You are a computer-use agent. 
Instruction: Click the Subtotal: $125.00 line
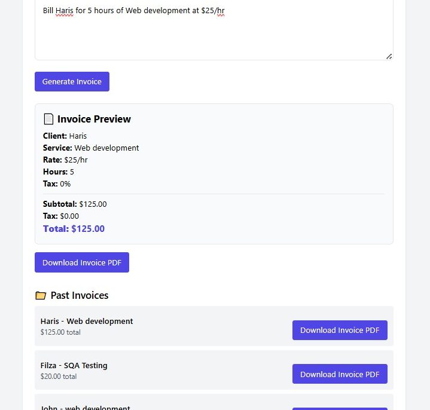coord(75,204)
